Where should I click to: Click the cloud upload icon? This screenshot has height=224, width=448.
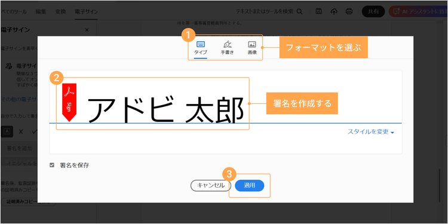coord(334,11)
